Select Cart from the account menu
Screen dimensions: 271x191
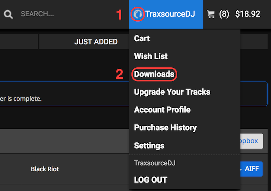(x=142, y=38)
